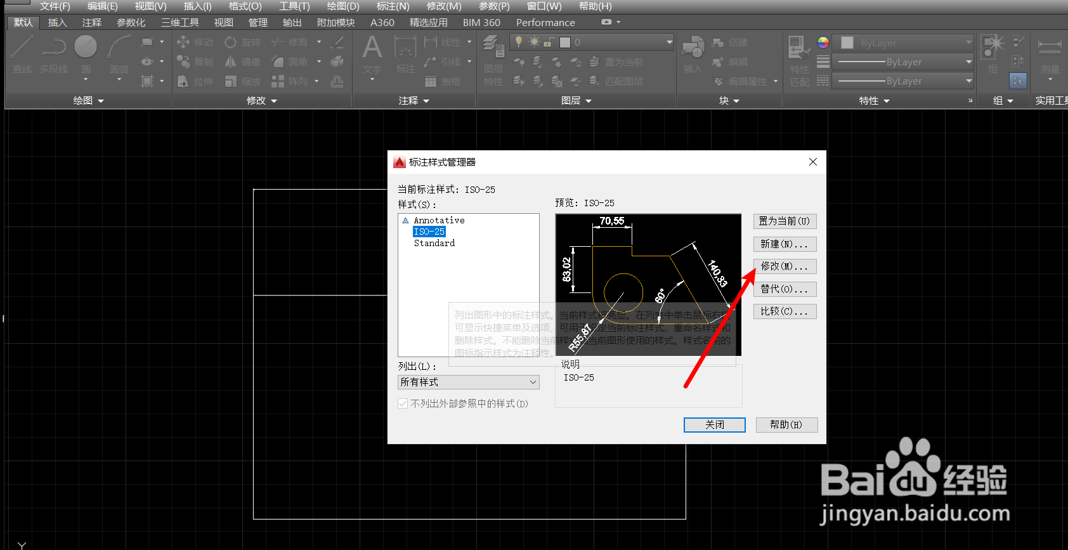The width and height of the screenshot is (1068, 550).
Task: Click the Scale (缩放) tool icon
Action: [x=231, y=81]
